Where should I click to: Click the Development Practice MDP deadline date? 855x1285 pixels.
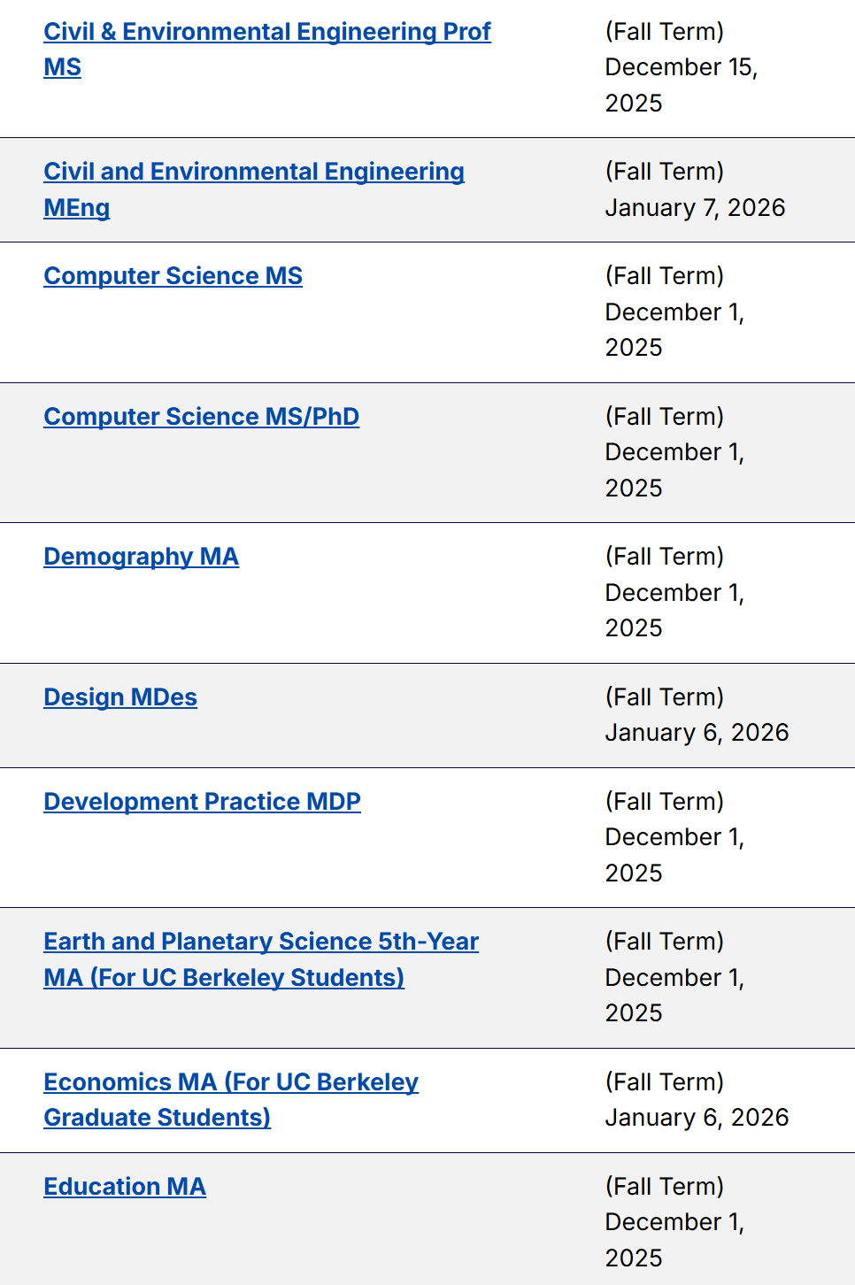[674, 837]
